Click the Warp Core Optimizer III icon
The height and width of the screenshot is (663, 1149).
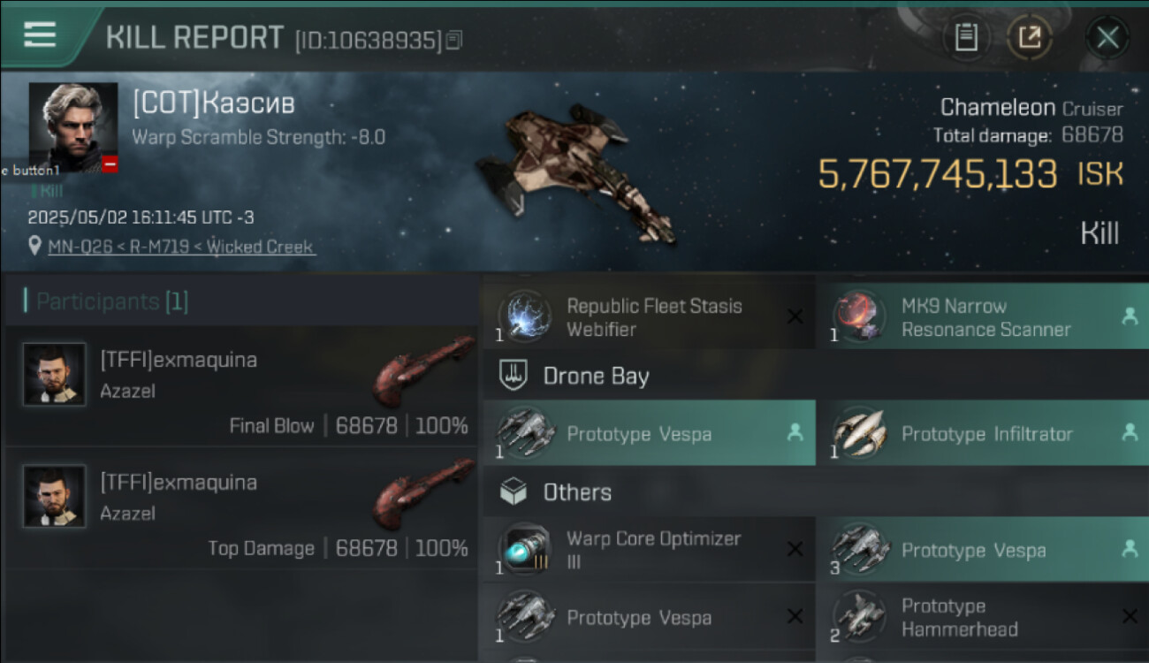point(527,550)
